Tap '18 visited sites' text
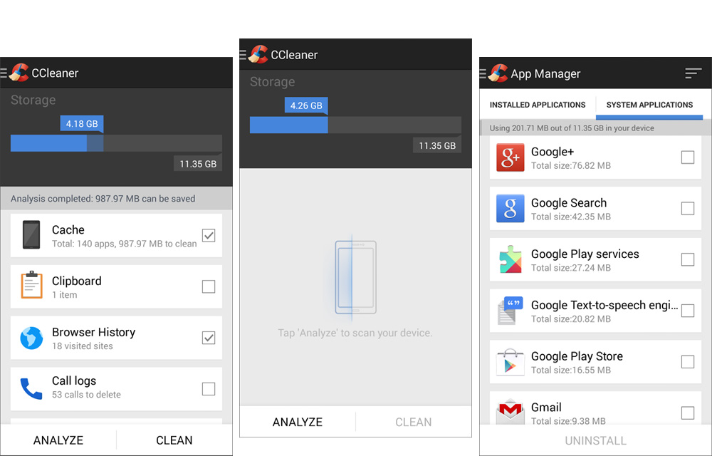The image size is (712, 456). coord(82,346)
